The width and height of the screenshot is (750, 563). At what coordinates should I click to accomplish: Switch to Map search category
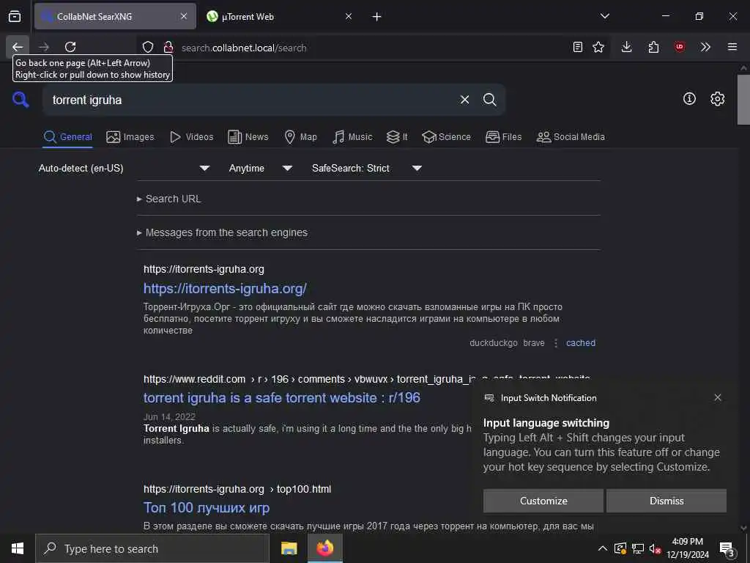click(300, 137)
